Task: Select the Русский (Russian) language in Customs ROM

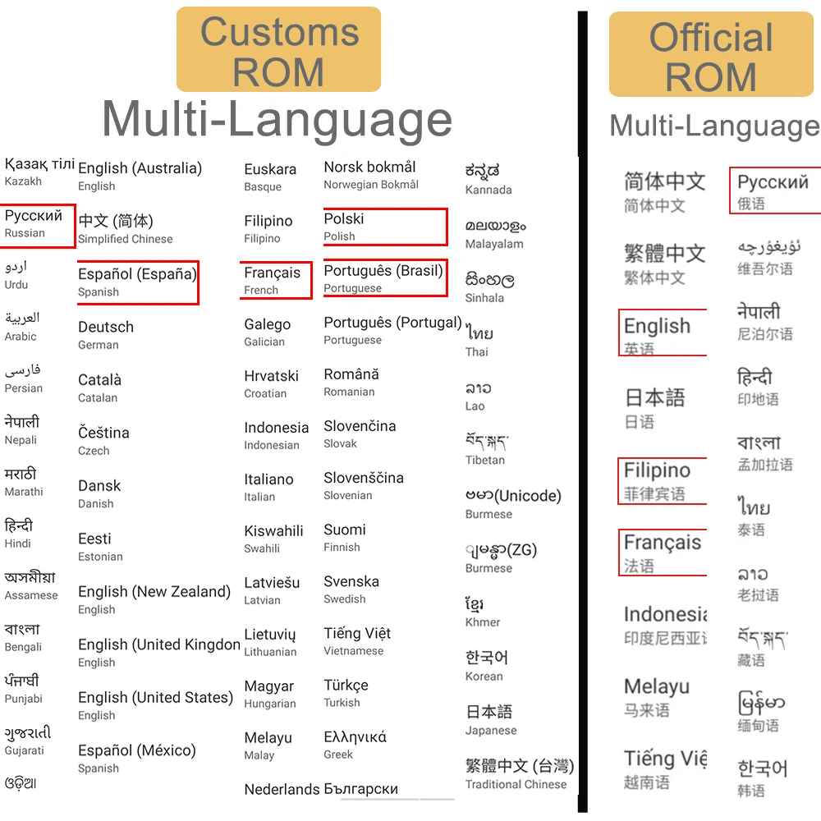Action: point(34,223)
